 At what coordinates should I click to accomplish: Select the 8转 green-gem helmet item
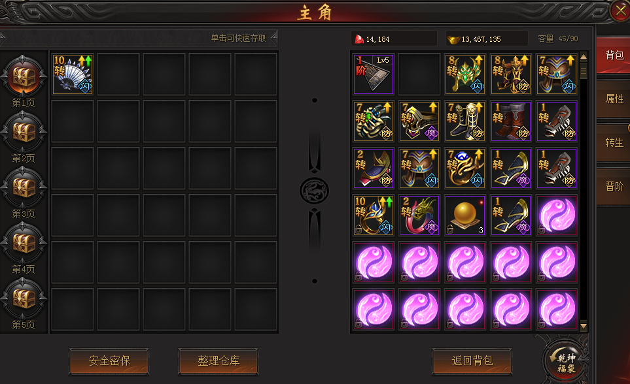click(465, 74)
